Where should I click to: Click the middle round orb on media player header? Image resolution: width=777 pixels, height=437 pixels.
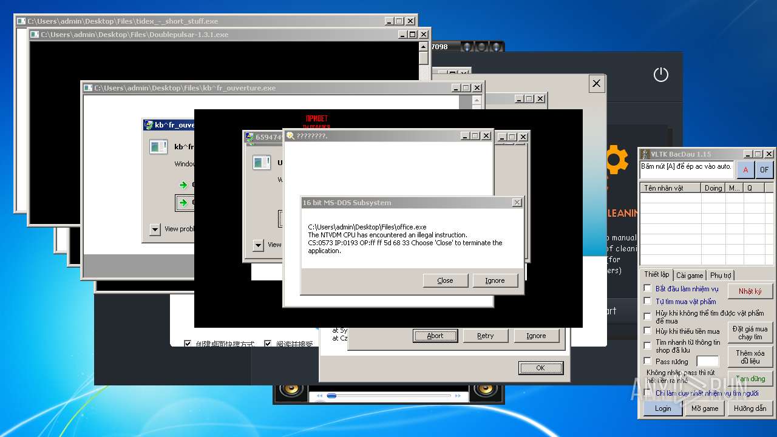tap(481, 47)
